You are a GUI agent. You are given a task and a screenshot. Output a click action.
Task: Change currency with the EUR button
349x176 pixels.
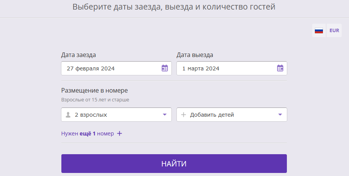coord(334,30)
